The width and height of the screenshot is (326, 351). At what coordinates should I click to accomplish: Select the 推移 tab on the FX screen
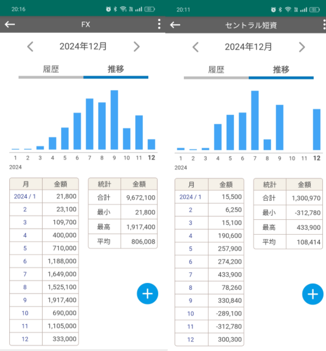116,69
